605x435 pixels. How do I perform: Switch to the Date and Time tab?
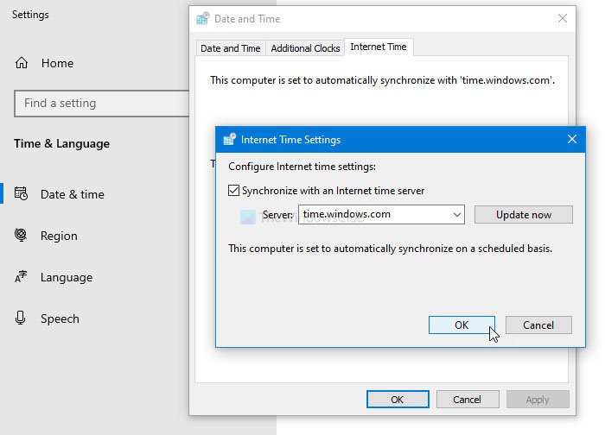(230, 48)
